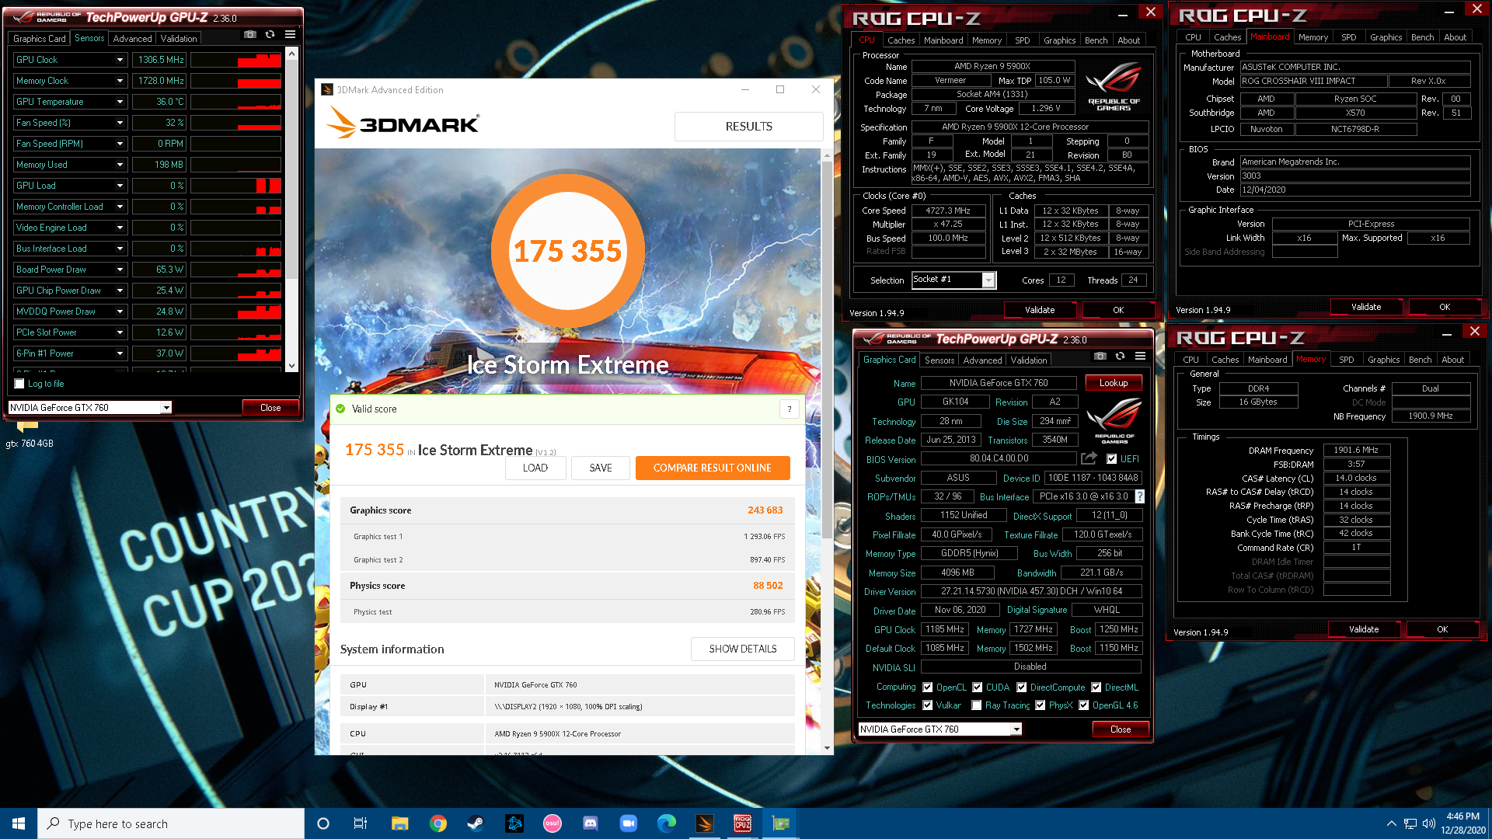This screenshot has width=1492, height=839.
Task: Open Zoom from taskbar
Action: 628,823
